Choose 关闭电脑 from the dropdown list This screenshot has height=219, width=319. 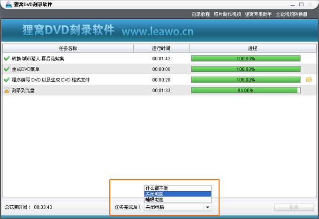(178, 194)
